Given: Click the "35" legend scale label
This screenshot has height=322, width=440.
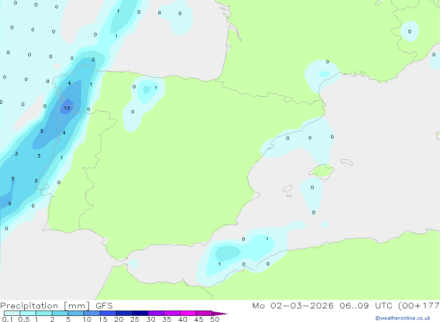Looking at the screenshot, I should [x=167, y=319].
